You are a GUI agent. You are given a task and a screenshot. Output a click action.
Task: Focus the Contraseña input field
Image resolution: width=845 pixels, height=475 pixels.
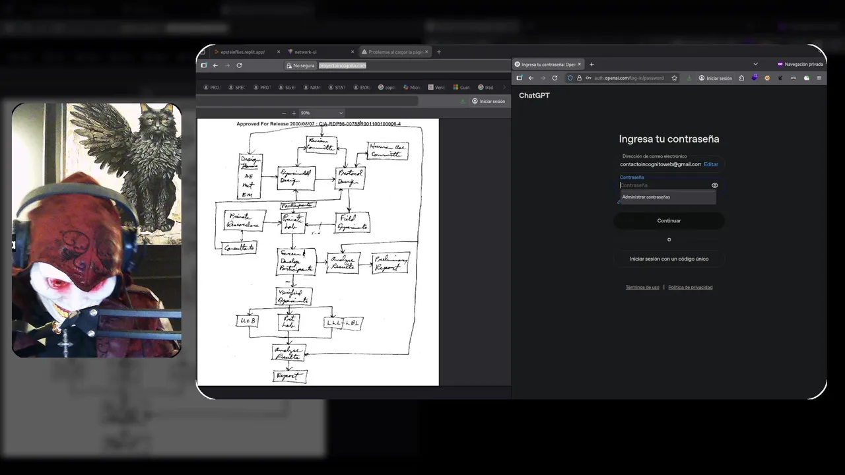pyautogui.click(x=663, y=185)
